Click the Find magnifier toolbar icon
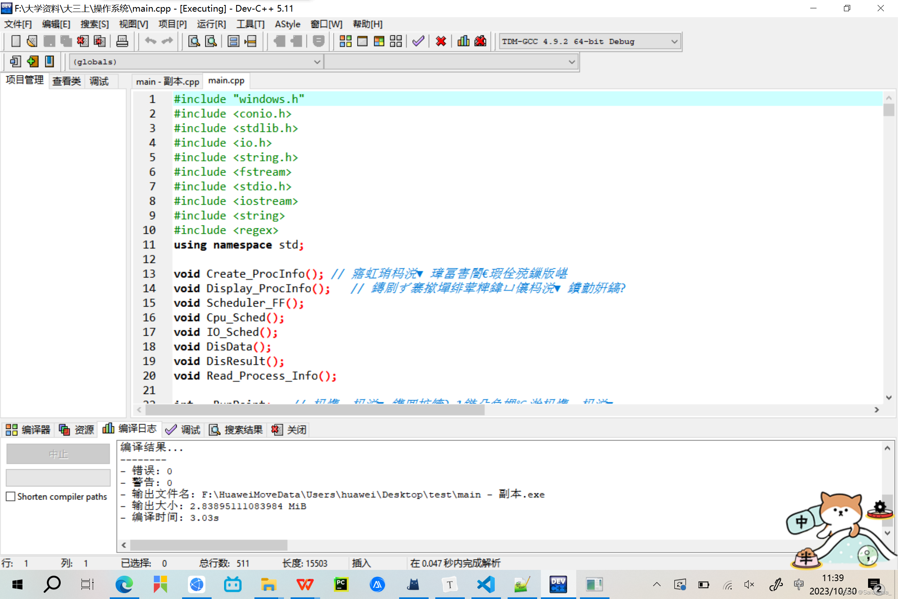The width and height of the screenshot is (898, 599). tap(194, 41)
